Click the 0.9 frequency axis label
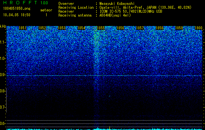Viewport: 205px width, 130px height. point(3,75)
